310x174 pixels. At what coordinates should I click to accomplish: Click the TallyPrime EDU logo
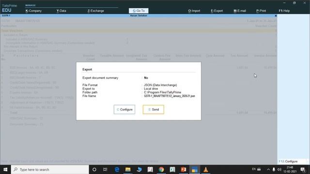coord(9,8)
